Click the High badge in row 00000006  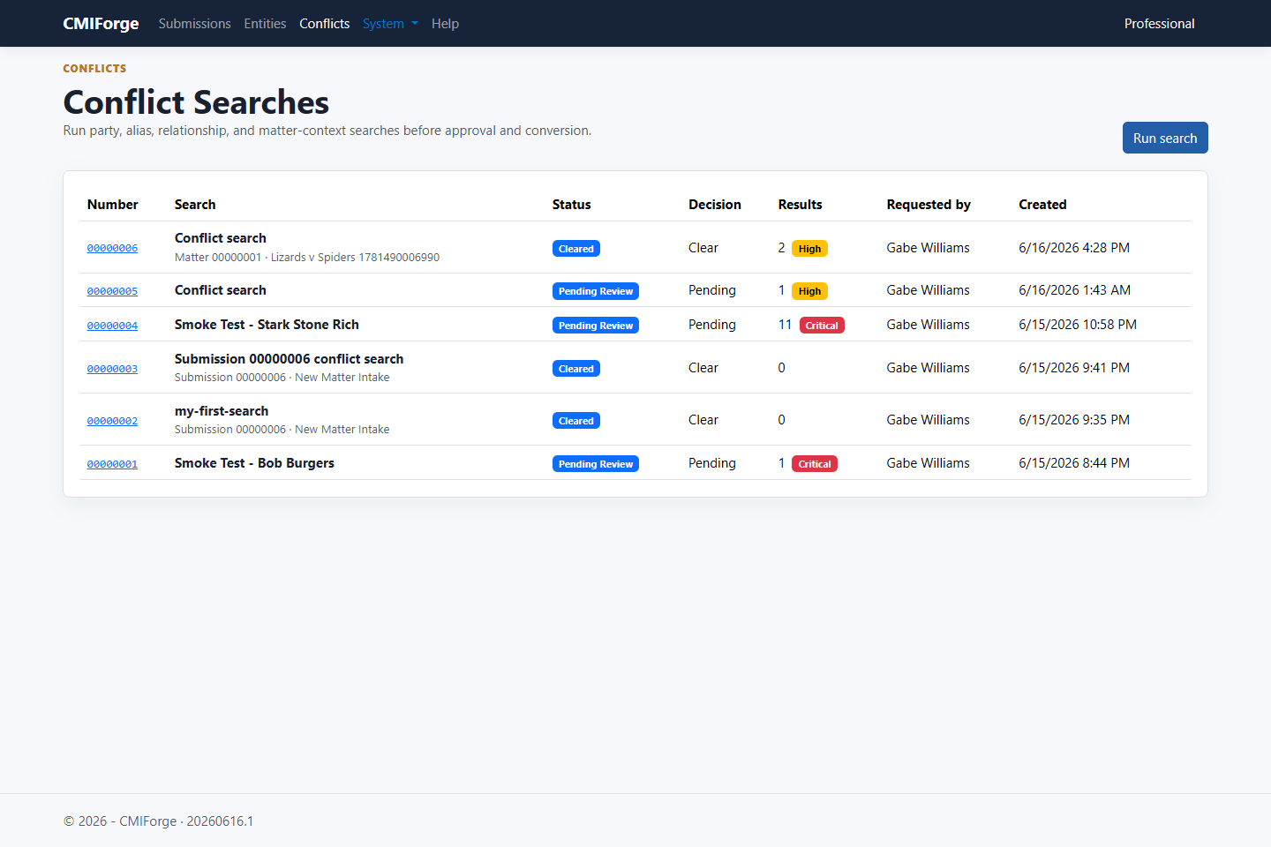coord(809,249)
